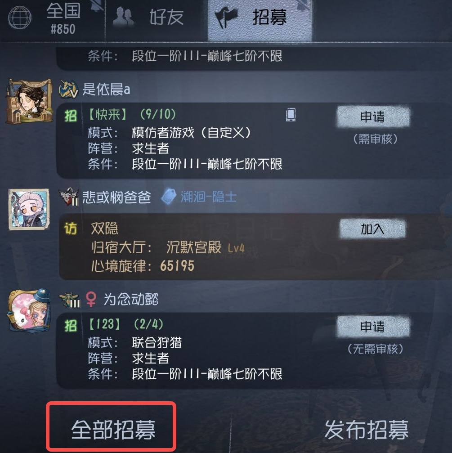Click the blue tag icon before 溯洄-隐士
This screenshot has height=453, width=452.
tap(169, 197)
